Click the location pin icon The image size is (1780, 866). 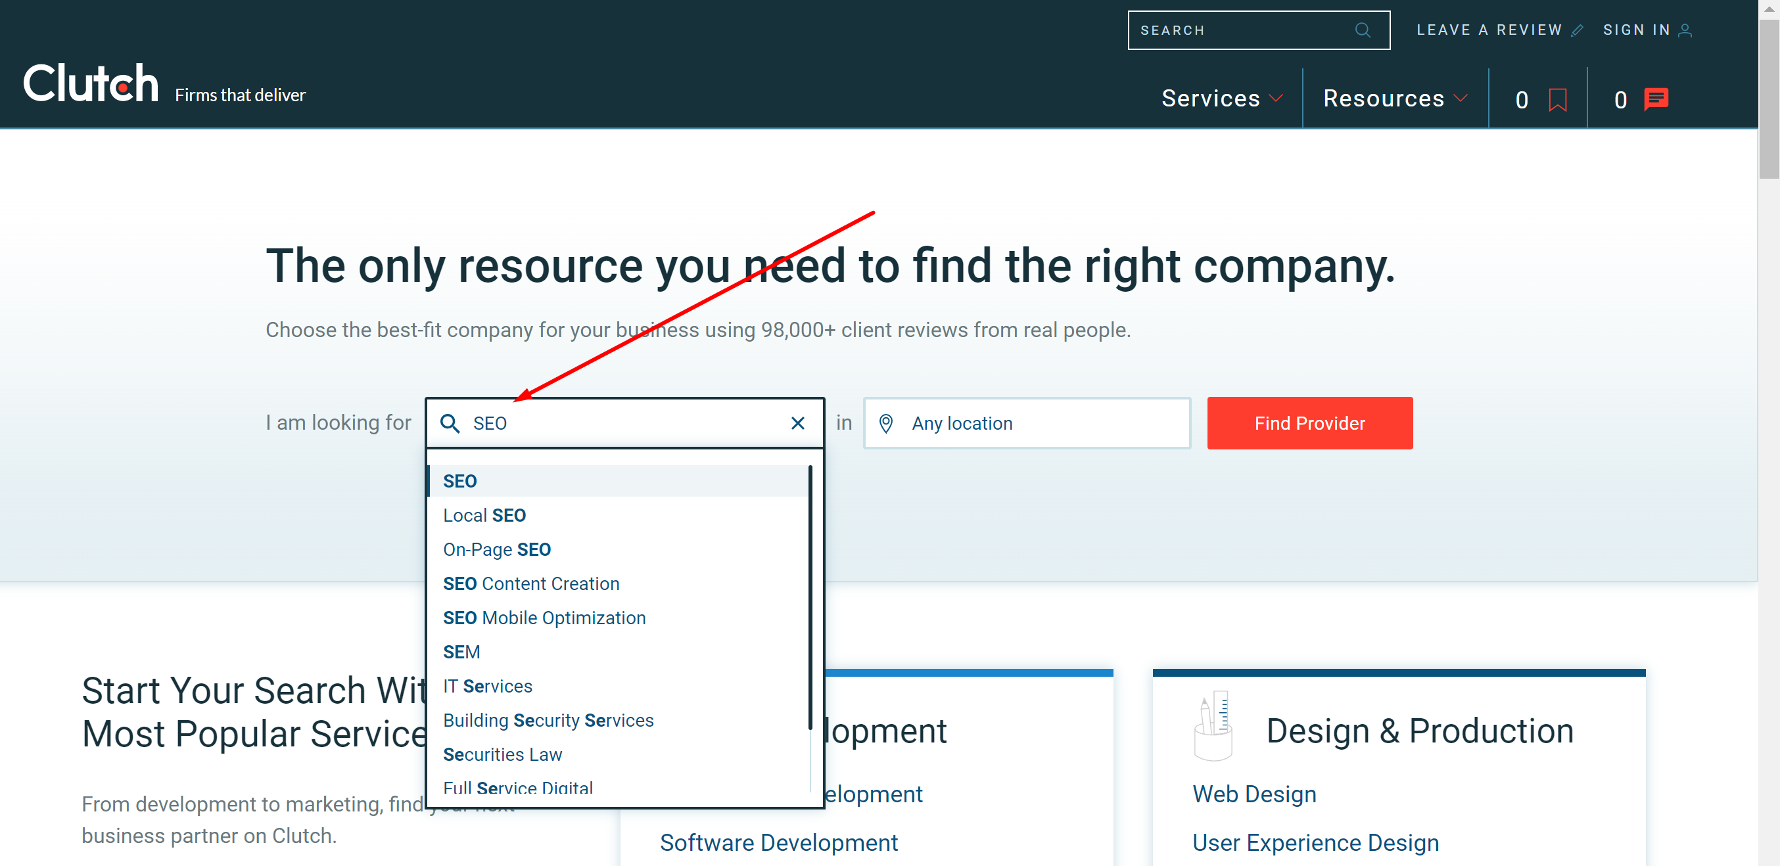[886, 423]
